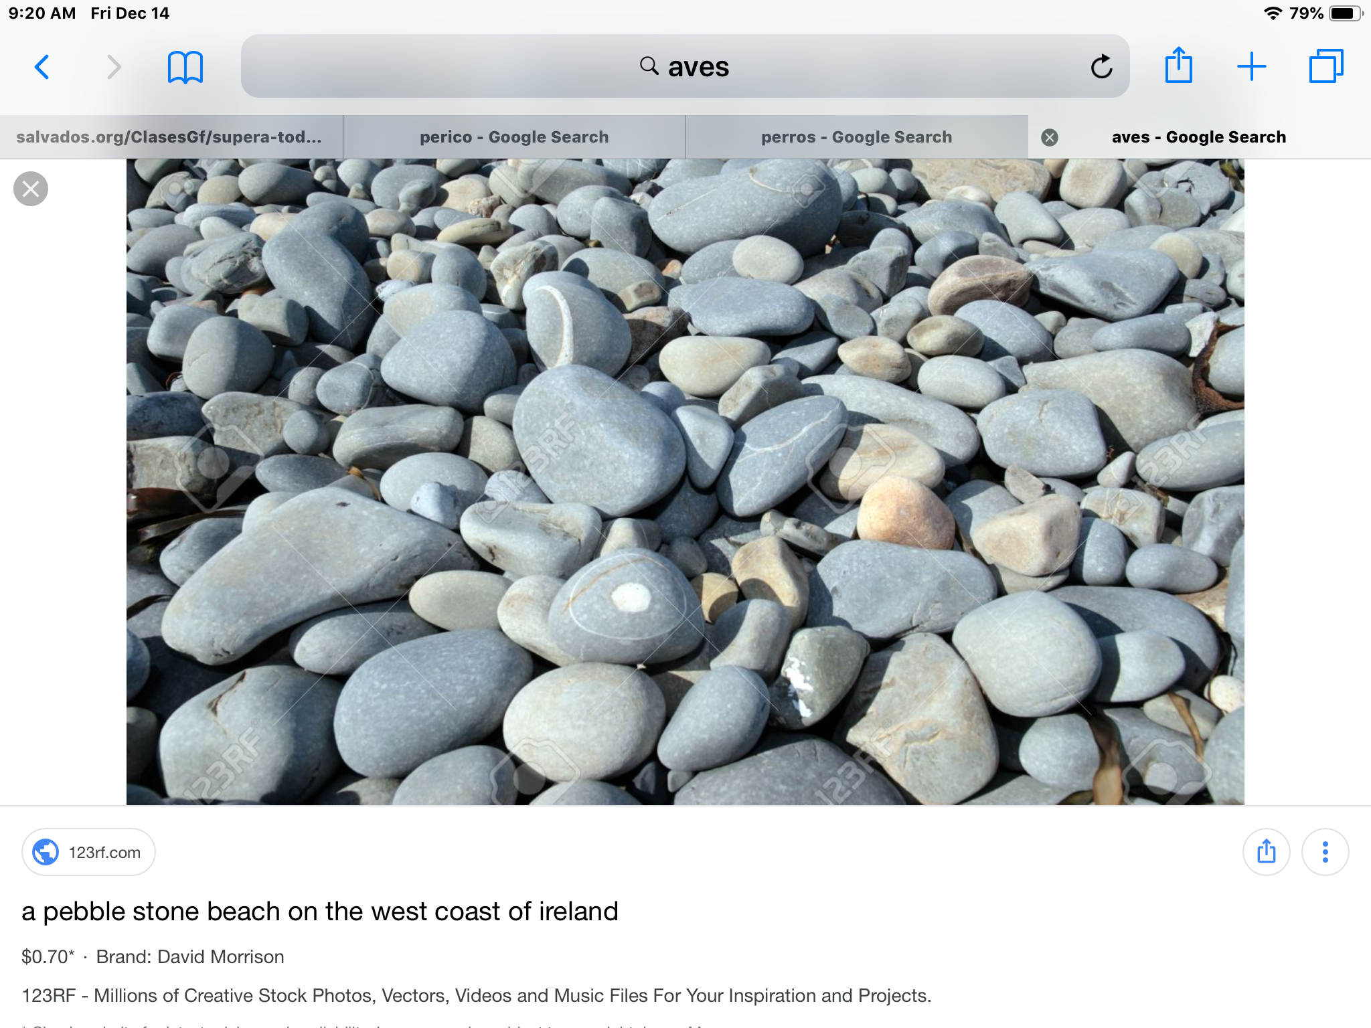Show all tabs overview icon

[x=1325, y=67]
